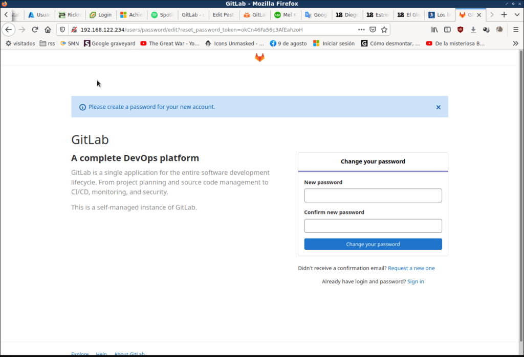Click the Change your password button
524x357 pixels.
coord(373,244)
